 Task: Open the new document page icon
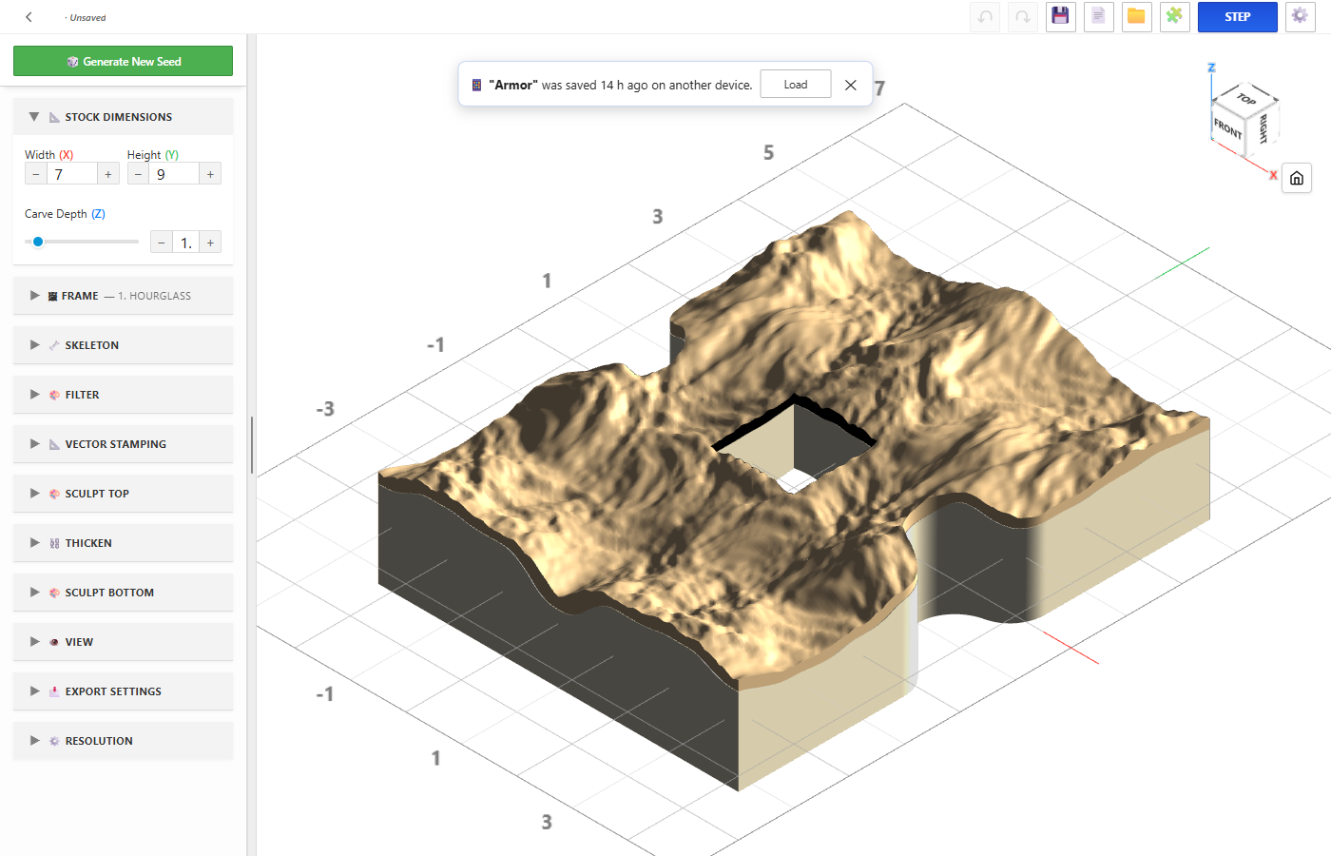(x=1099, y=16)
